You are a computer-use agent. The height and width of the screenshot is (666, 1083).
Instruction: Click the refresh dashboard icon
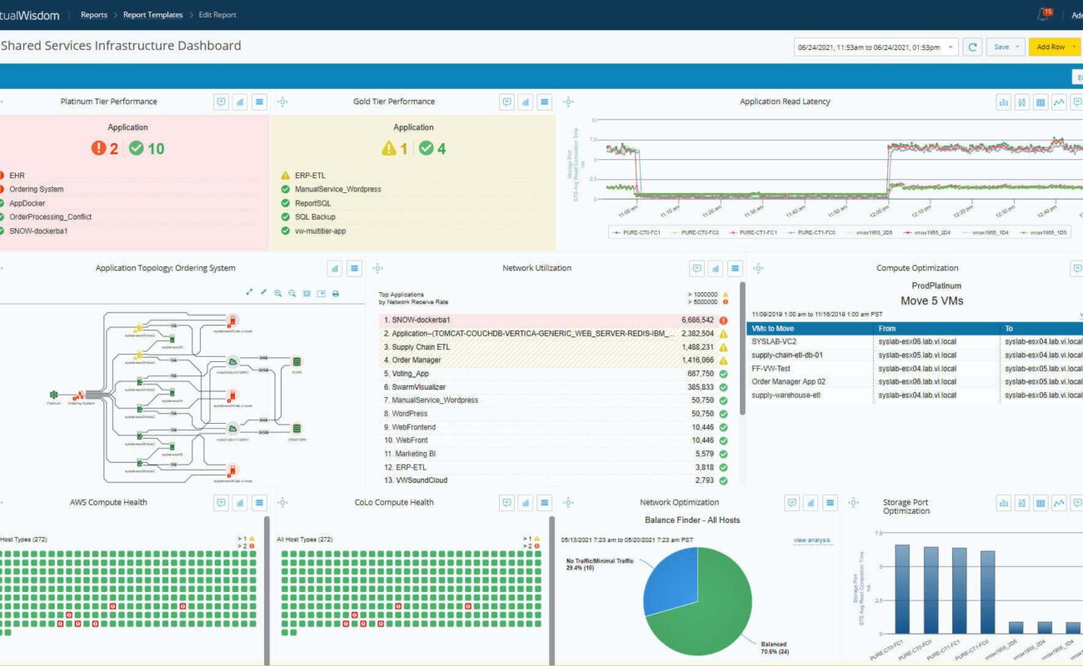pos(972,47)
